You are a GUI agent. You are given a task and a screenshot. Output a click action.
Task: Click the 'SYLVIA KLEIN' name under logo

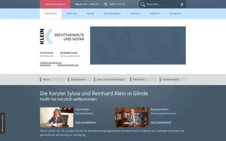46,53
